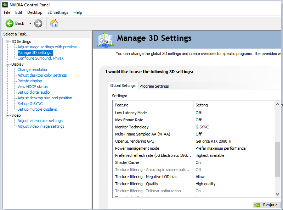The image size is (283, 210).
Task: Click the Feature column header
Action: (153, 105)
